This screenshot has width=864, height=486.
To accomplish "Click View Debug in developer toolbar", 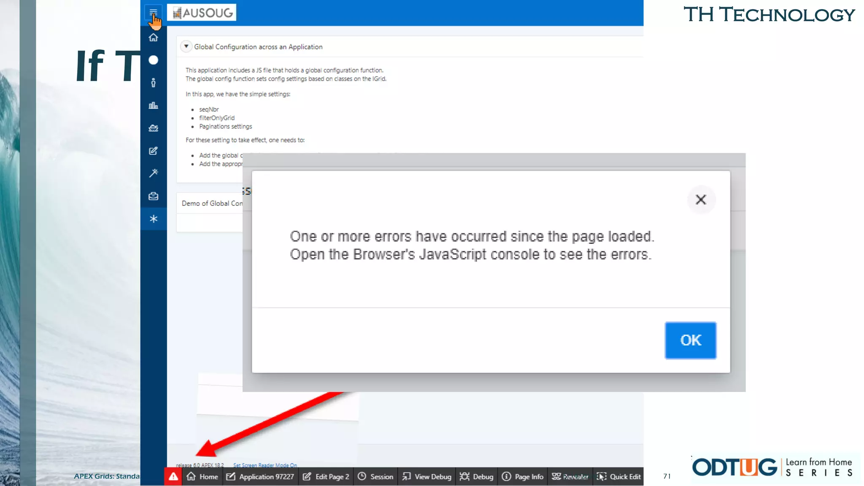I will (x=427, y=476).
